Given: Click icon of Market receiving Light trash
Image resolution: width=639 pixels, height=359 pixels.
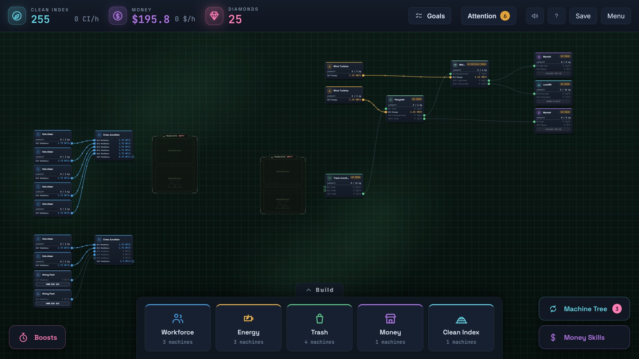Looking at the screenshot, I should 539,57.
